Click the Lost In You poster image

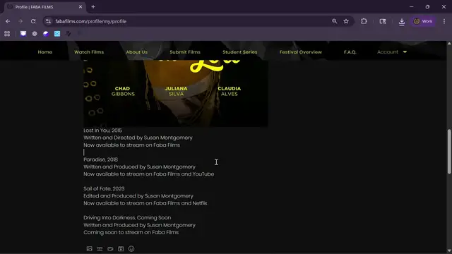(176, 94)
